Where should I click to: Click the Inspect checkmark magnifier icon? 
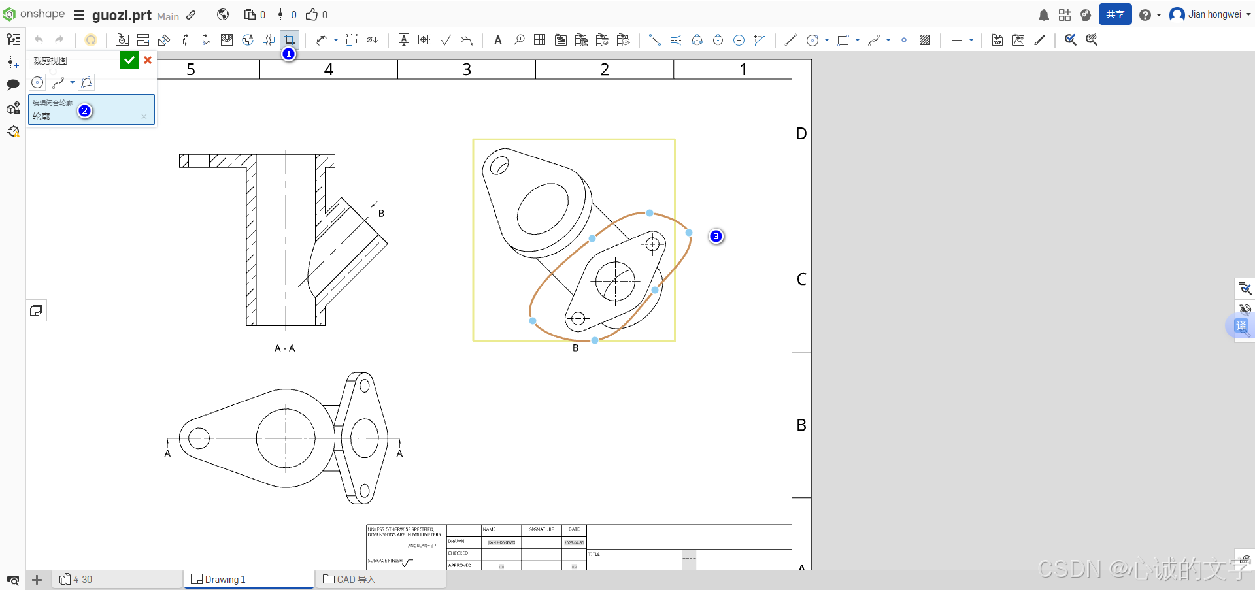[x=1071, y=40]
